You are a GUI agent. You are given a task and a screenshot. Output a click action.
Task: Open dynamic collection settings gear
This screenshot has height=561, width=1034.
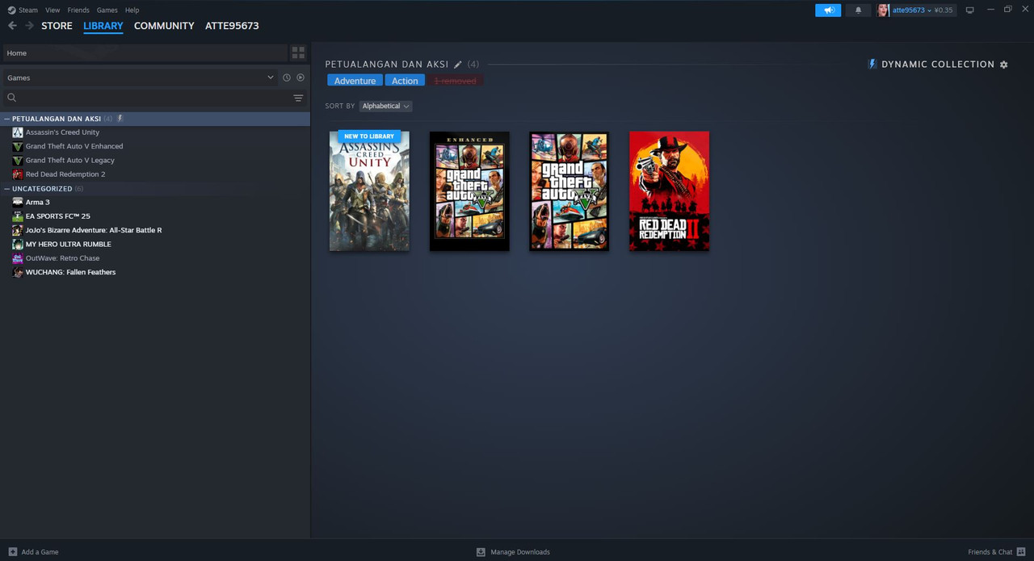(x=1004, y=65)
